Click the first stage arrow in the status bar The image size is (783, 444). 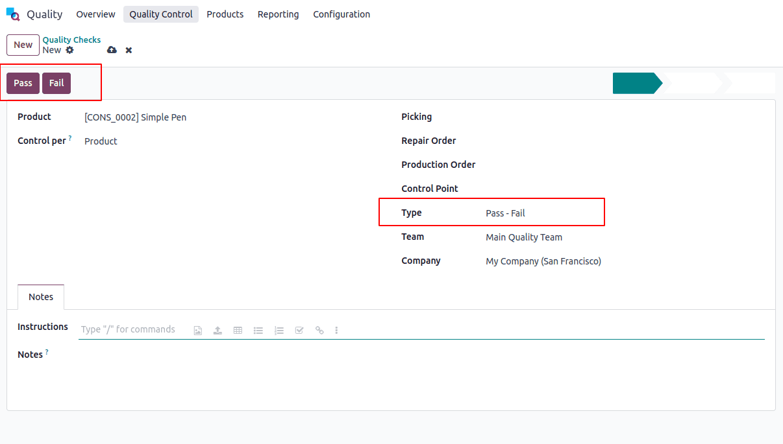[636, 83]
